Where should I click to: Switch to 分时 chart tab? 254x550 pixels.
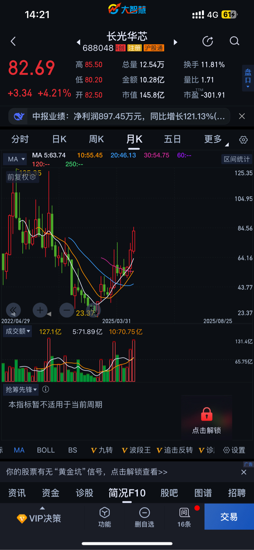point(20,139)
